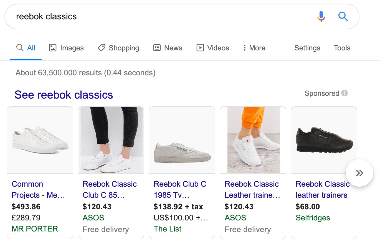Click the Videos play icon

click(200, 48)
